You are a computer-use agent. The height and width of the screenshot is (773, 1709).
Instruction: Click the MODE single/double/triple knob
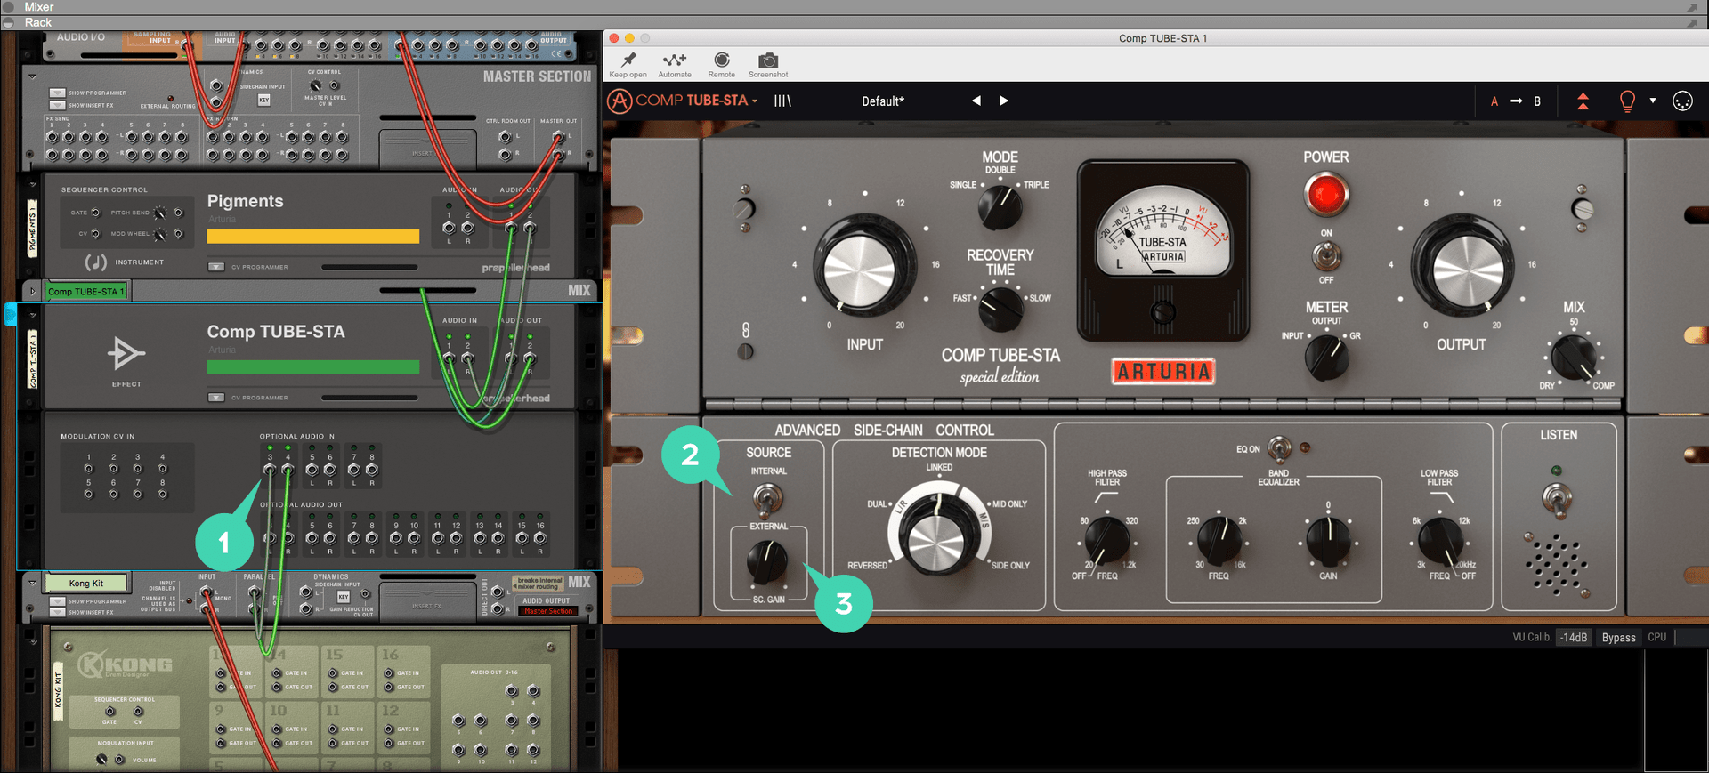1000,206
